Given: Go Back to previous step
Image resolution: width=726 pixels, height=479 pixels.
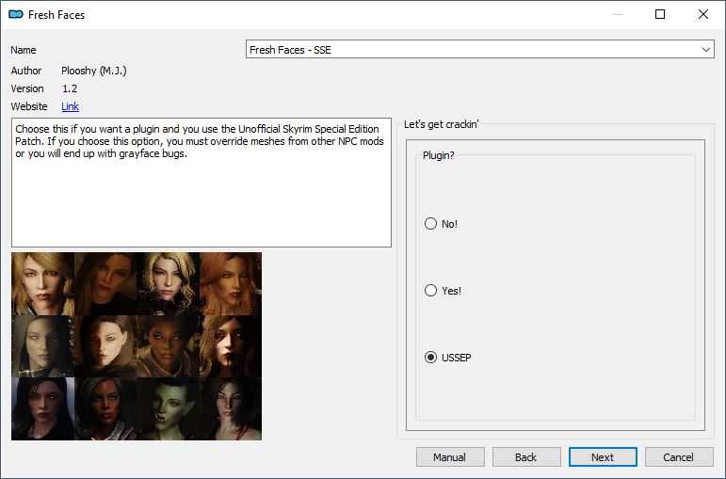Looking at the screenshot, I should tap(526, 457).
